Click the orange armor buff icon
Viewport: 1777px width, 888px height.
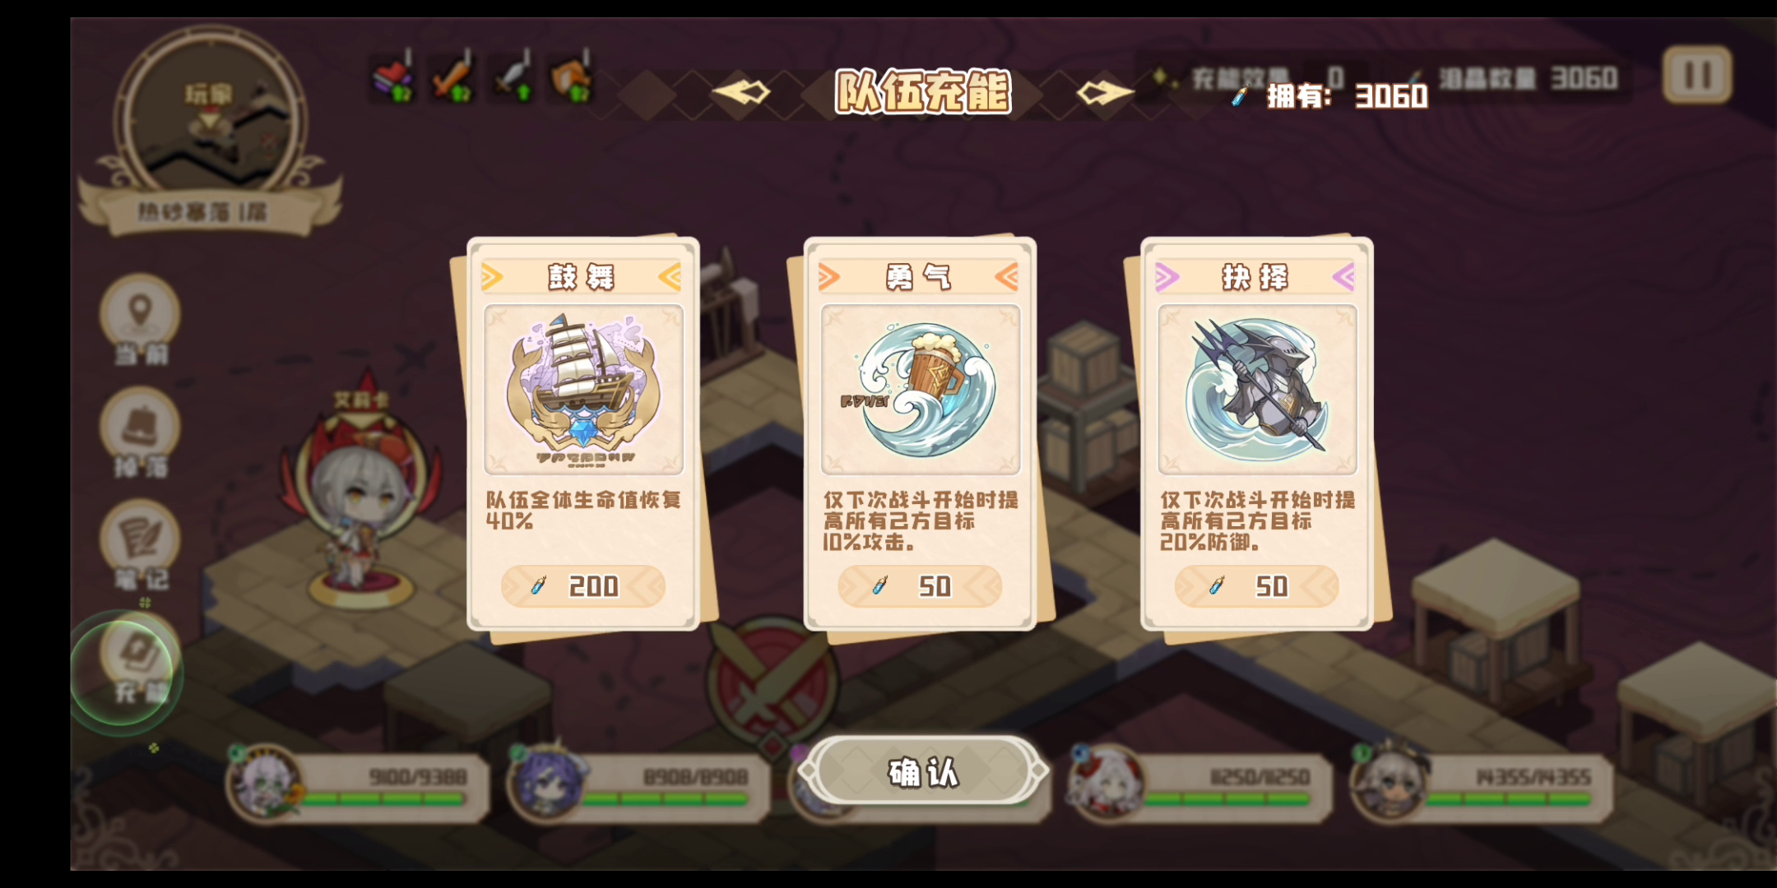[572, 78]
